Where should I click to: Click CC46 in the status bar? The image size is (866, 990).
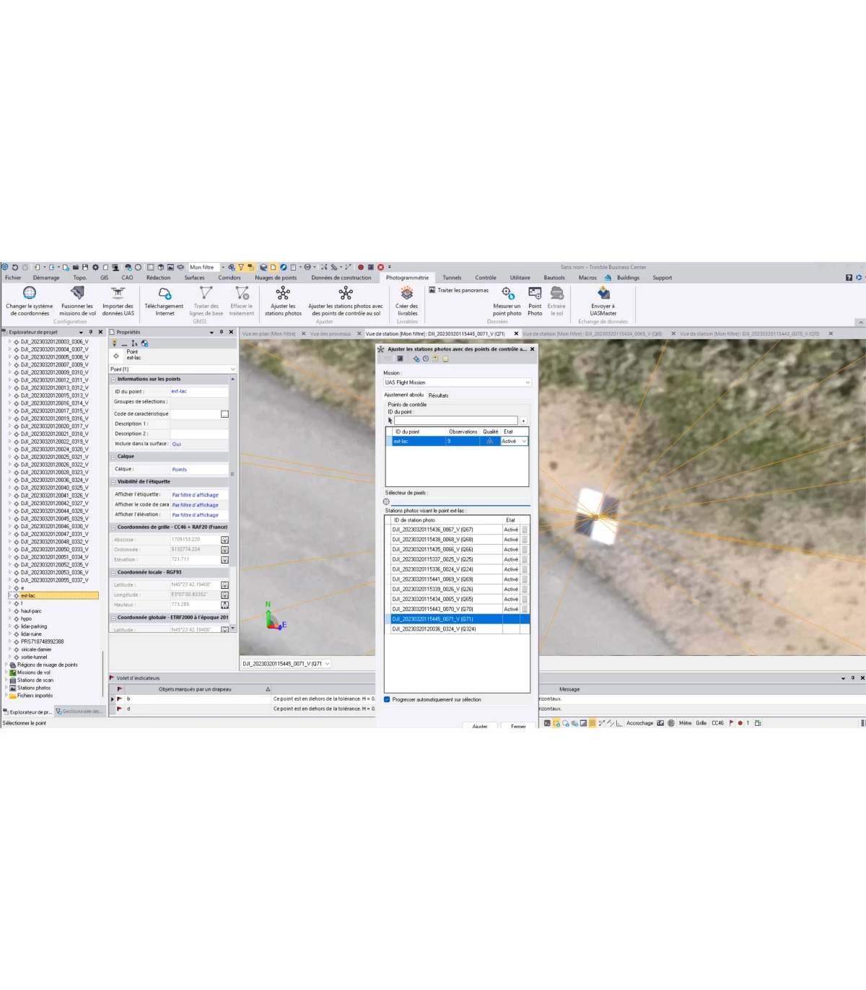(x=717, y=722)
